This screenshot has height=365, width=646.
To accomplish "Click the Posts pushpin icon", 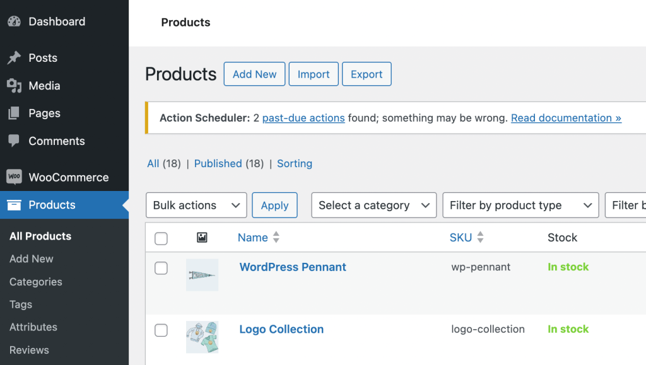I will point(14,57).
